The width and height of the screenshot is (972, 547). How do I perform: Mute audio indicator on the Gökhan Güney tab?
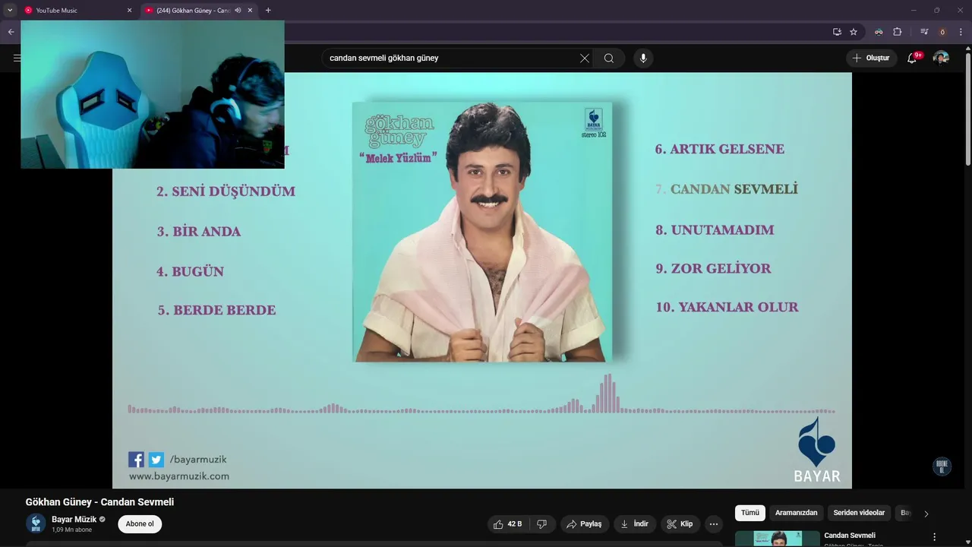pyautogui.click(x=238, y=11)
